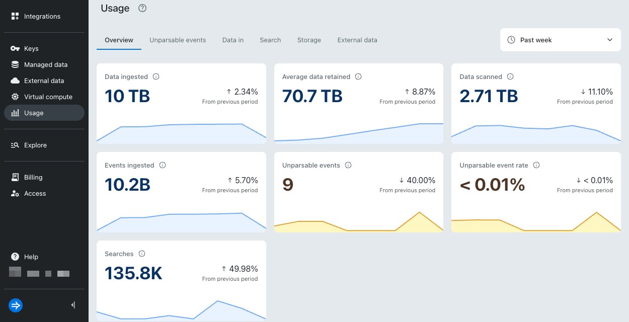Viewport: 629px width, 322px height.
Task: Click the 10.2B events value
Action: (x=127, y=184)
